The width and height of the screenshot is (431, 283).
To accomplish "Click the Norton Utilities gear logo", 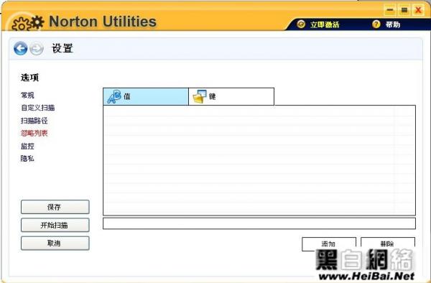I will (x=28, y=23).
